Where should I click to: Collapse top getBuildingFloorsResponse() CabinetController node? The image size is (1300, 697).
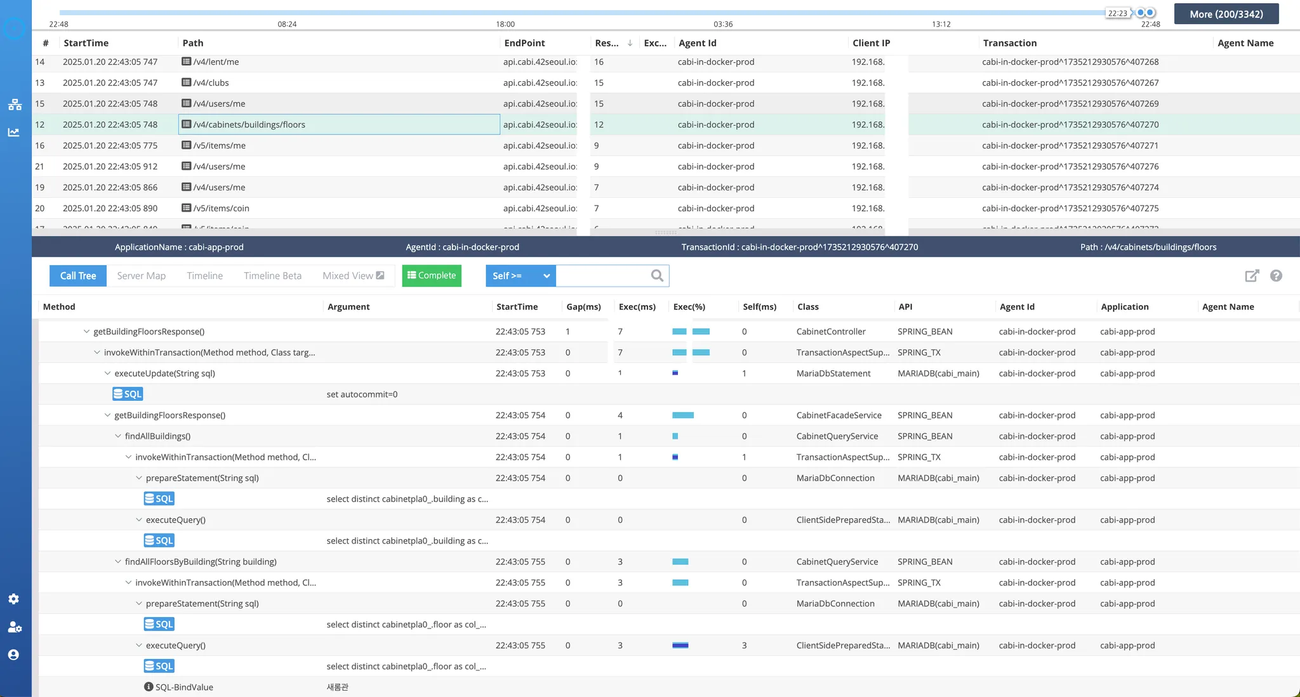pyautogui.click(x=87, y=332)
